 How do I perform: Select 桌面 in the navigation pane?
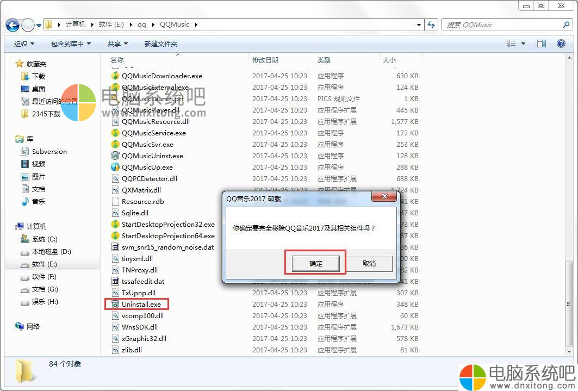pyautogui.click(x=33, y=89)
